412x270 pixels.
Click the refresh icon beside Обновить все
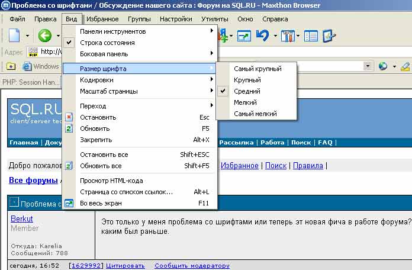(69, 166)
